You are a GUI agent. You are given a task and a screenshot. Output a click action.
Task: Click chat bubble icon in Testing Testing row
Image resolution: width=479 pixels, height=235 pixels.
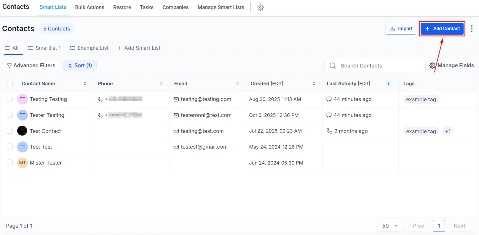(329, 99)
